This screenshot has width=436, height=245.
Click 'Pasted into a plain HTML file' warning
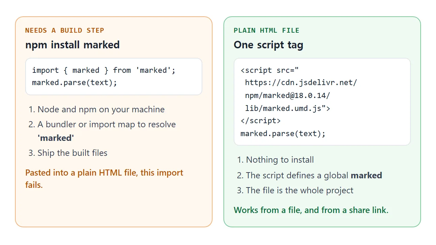[x=104, y=179]
